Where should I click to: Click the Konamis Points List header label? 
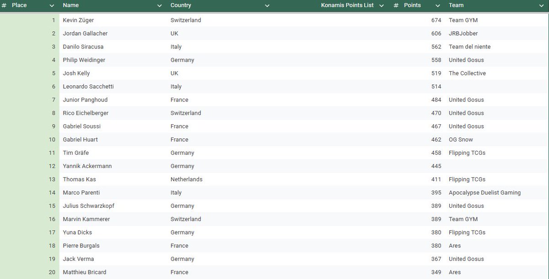point(347,5)
